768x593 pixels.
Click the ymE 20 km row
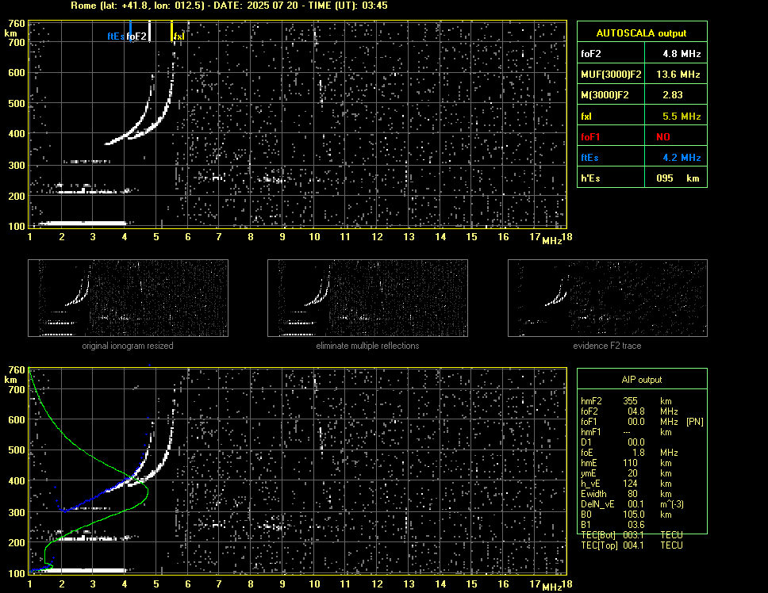pyautogui.click(x=627, y=473)
